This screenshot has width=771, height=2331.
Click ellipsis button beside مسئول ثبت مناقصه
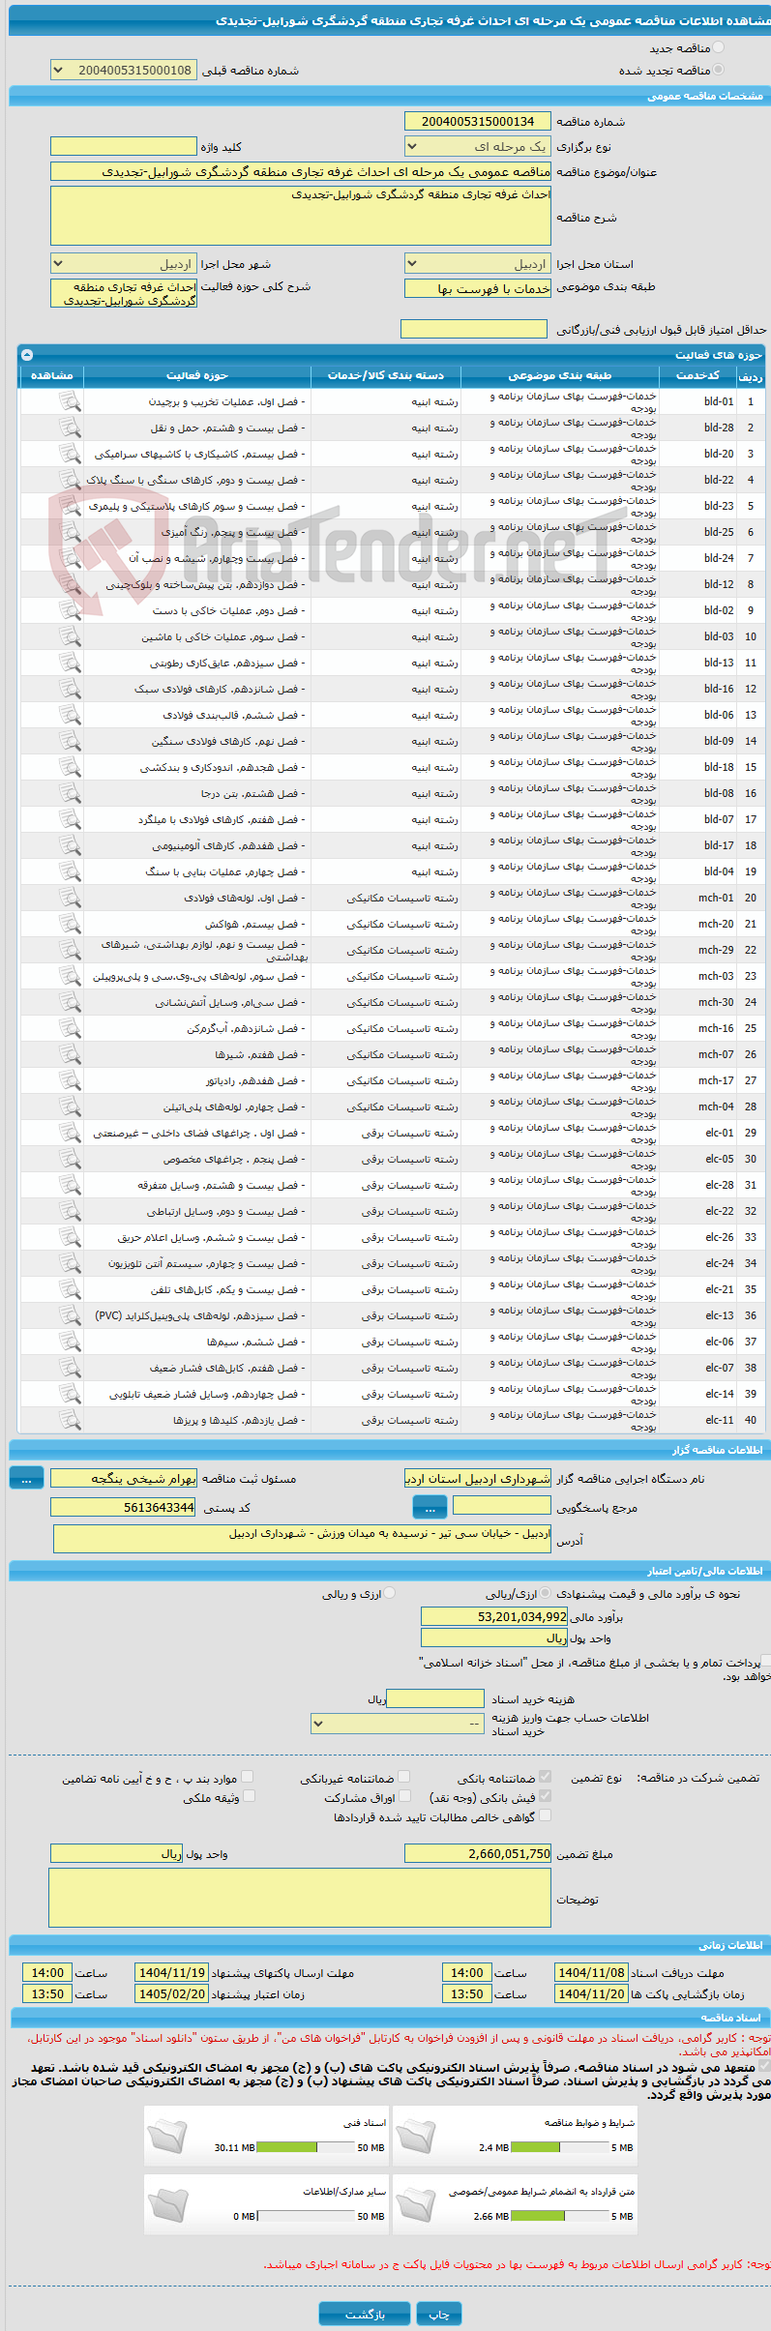26,1479
